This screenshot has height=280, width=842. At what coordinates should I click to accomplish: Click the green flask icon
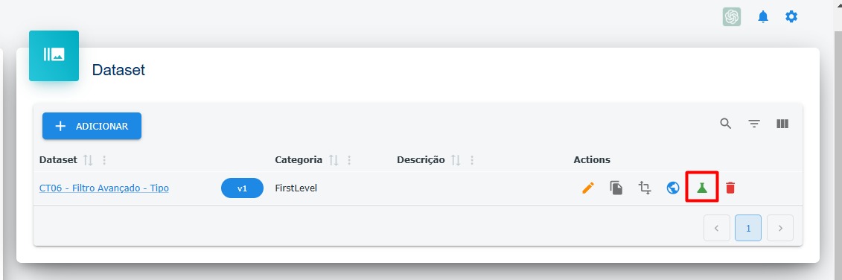(702, 188)
